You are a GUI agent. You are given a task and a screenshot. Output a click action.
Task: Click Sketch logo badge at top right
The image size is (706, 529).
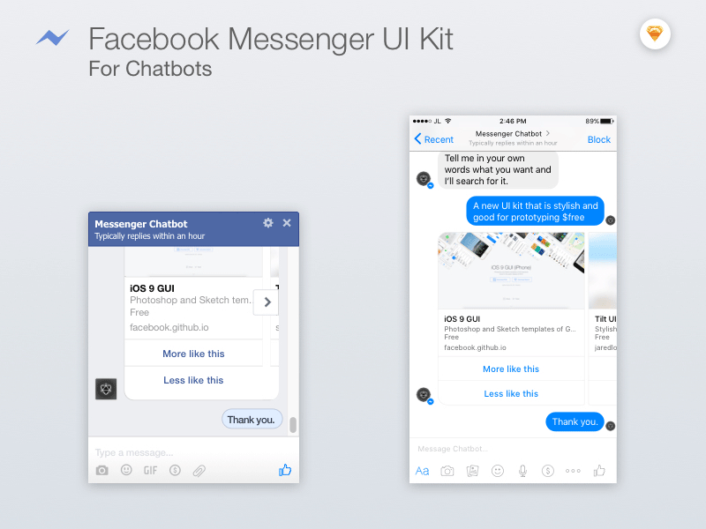pyautogui.click(x=655, y=34)
